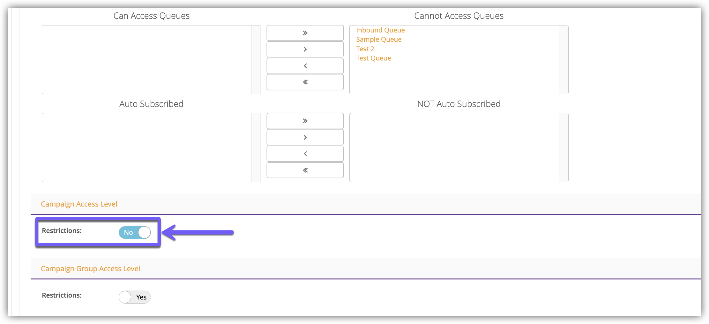Click single left chevron between access queue lists
Screen dimensions: 709x324
[305, 66]
